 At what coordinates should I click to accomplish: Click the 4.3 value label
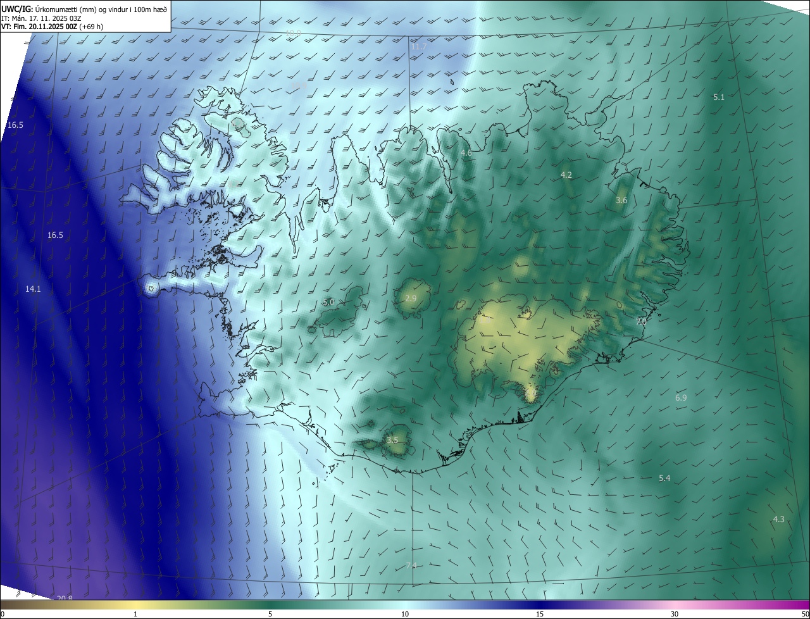pyautogui.click(x=778, y=520)
